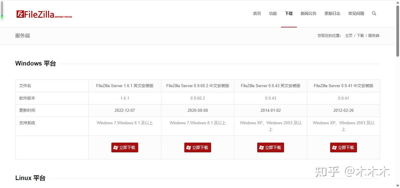The width and height of the screenshot is (400, 188).
Task: Click 'Windows XP、Windows 2003' cell under 0.9.41
Action: [344, 126]
